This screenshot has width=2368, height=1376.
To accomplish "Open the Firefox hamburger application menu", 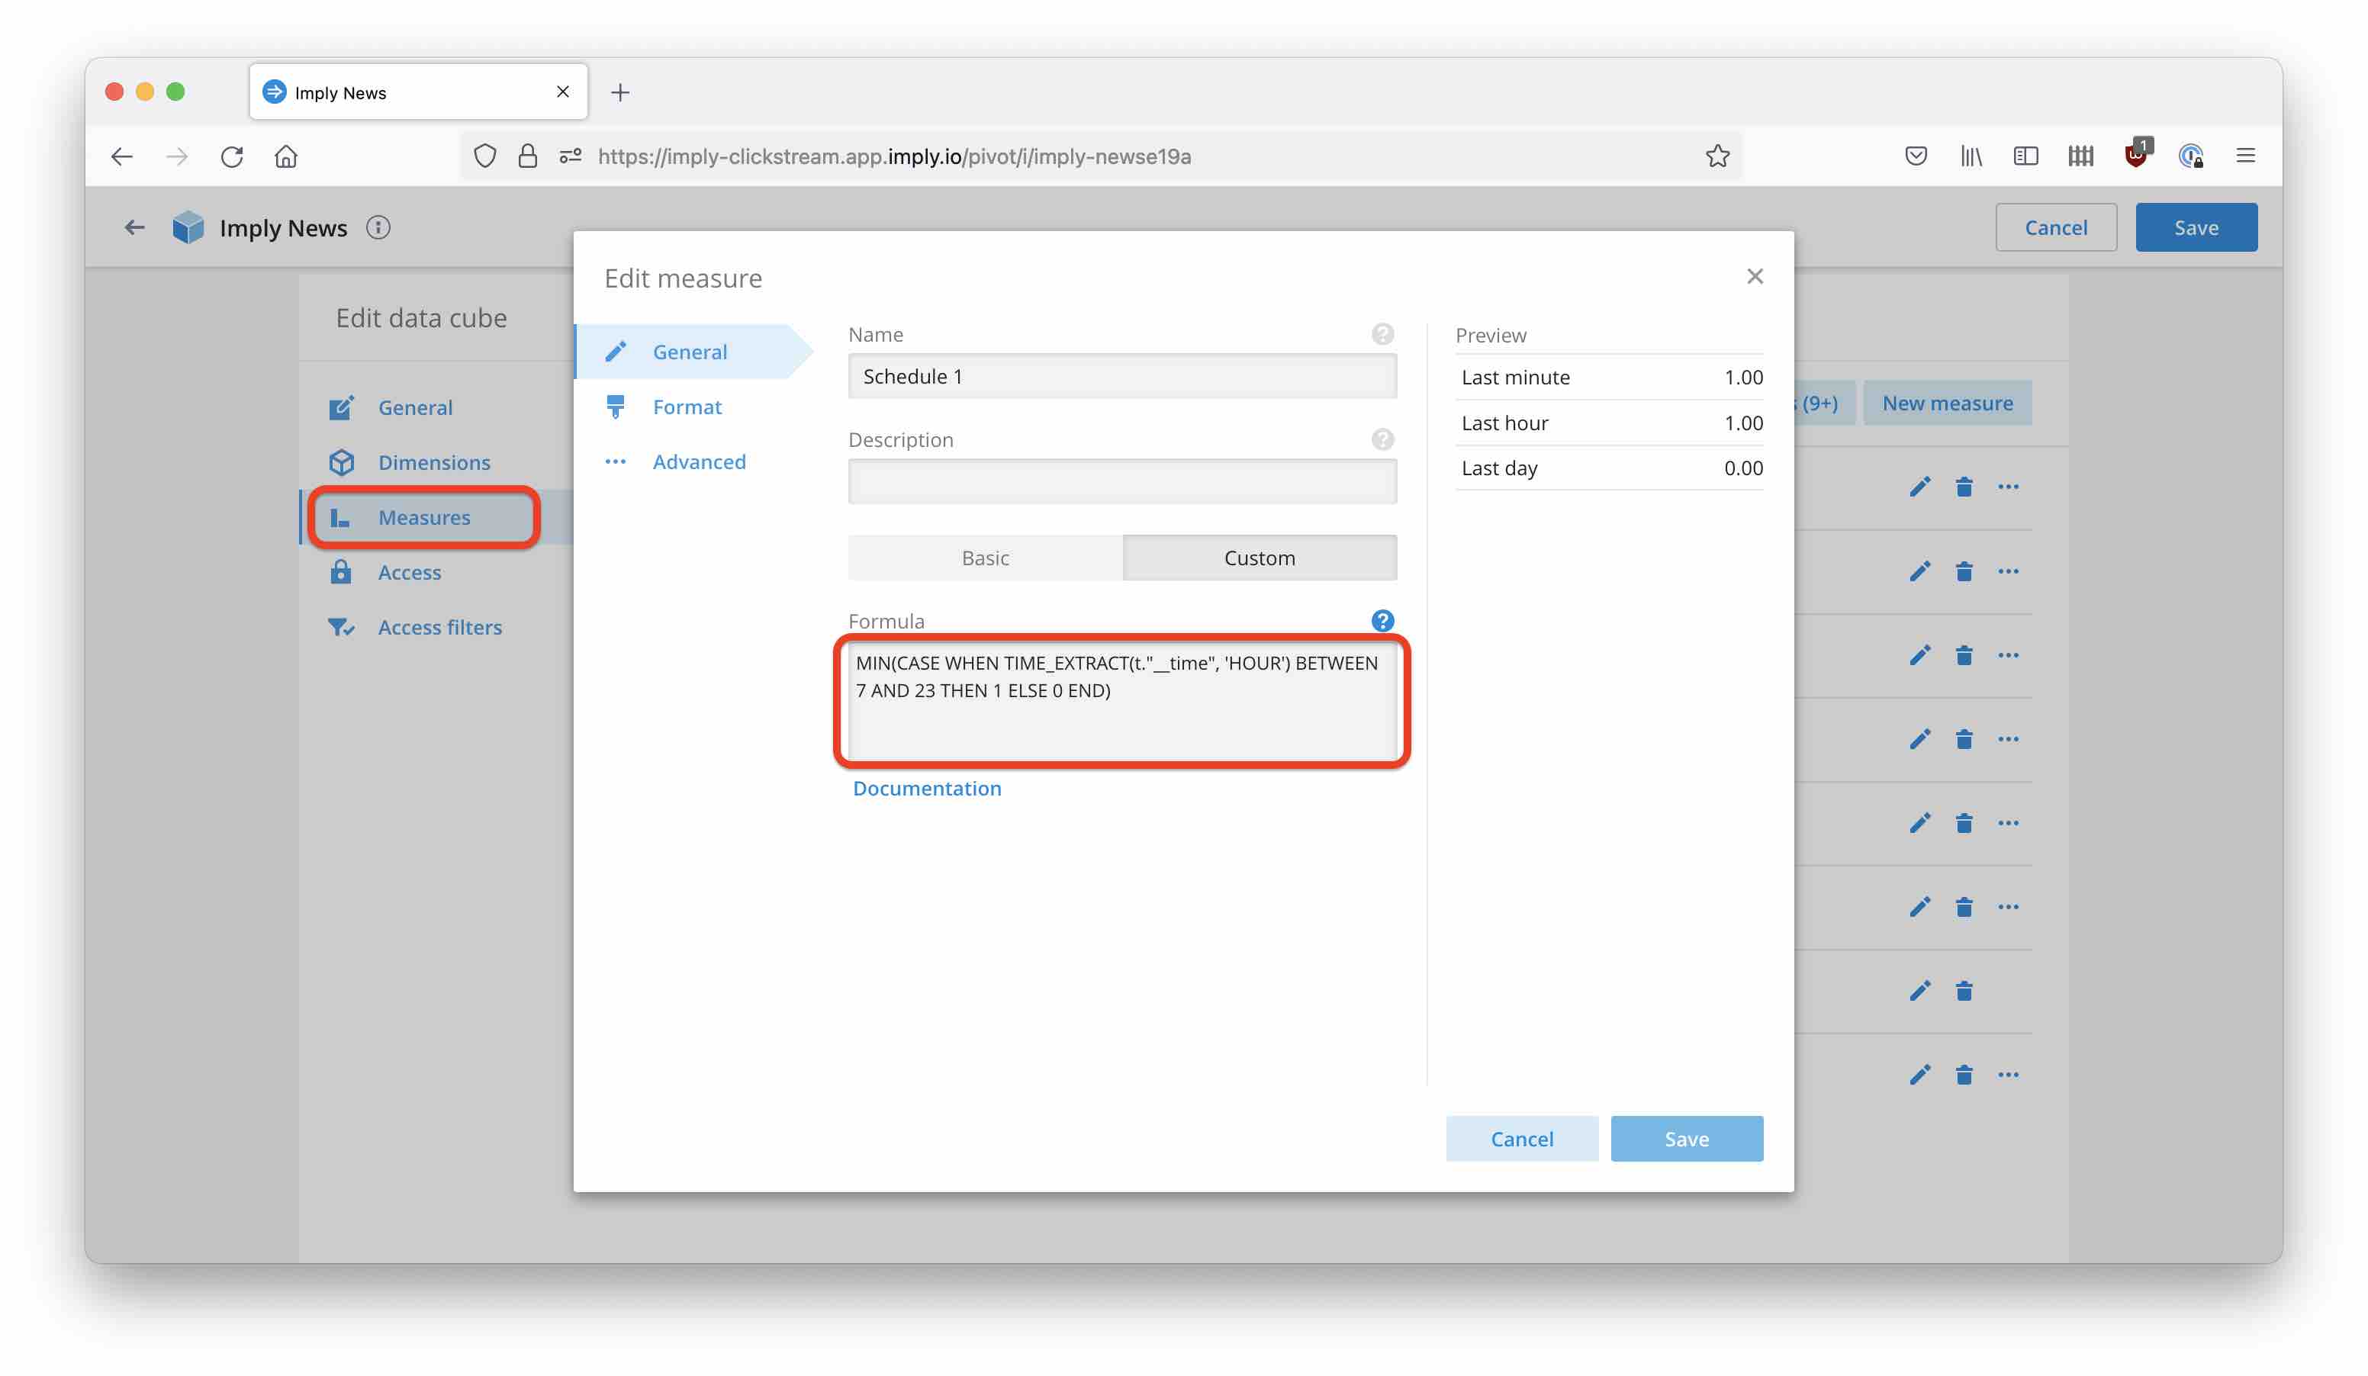I will tap(2245, 156).
